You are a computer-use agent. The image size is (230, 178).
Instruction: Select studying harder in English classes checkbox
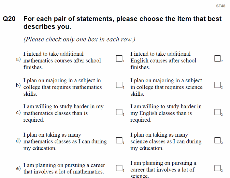tap(217, 112)
